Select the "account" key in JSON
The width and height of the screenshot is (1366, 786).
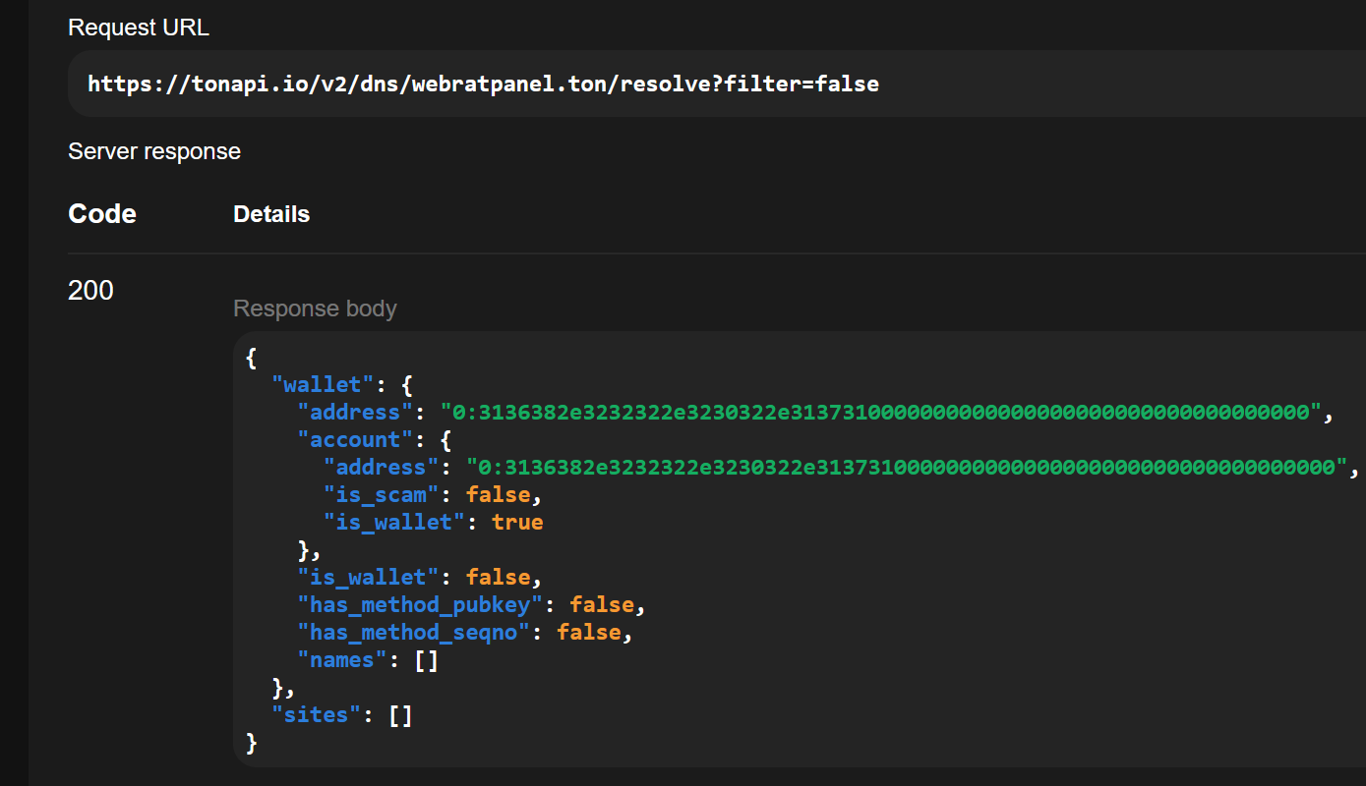[x=356, y=439]
